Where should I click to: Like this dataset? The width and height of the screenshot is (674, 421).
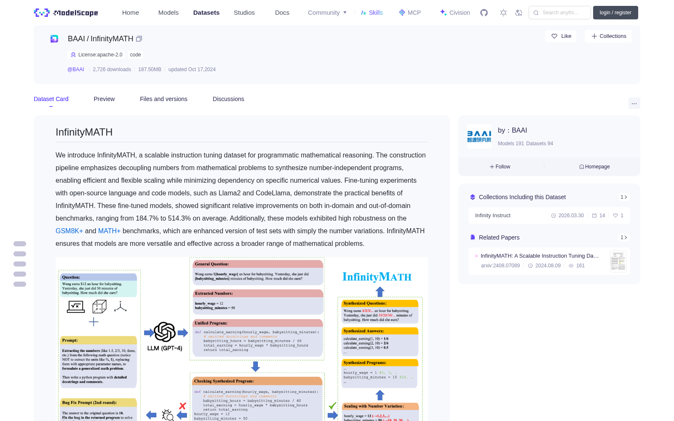click(561, 36)
